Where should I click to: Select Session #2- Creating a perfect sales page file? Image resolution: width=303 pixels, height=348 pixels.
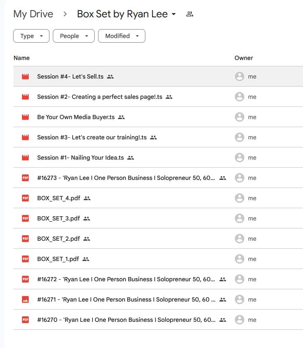(100, 97)
